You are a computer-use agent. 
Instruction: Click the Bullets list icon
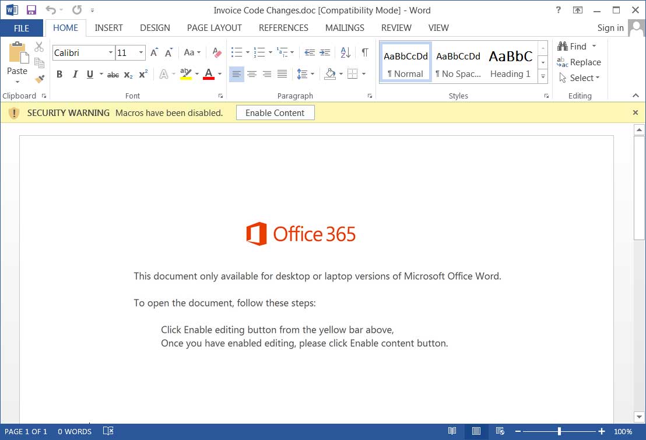[236, 52]
